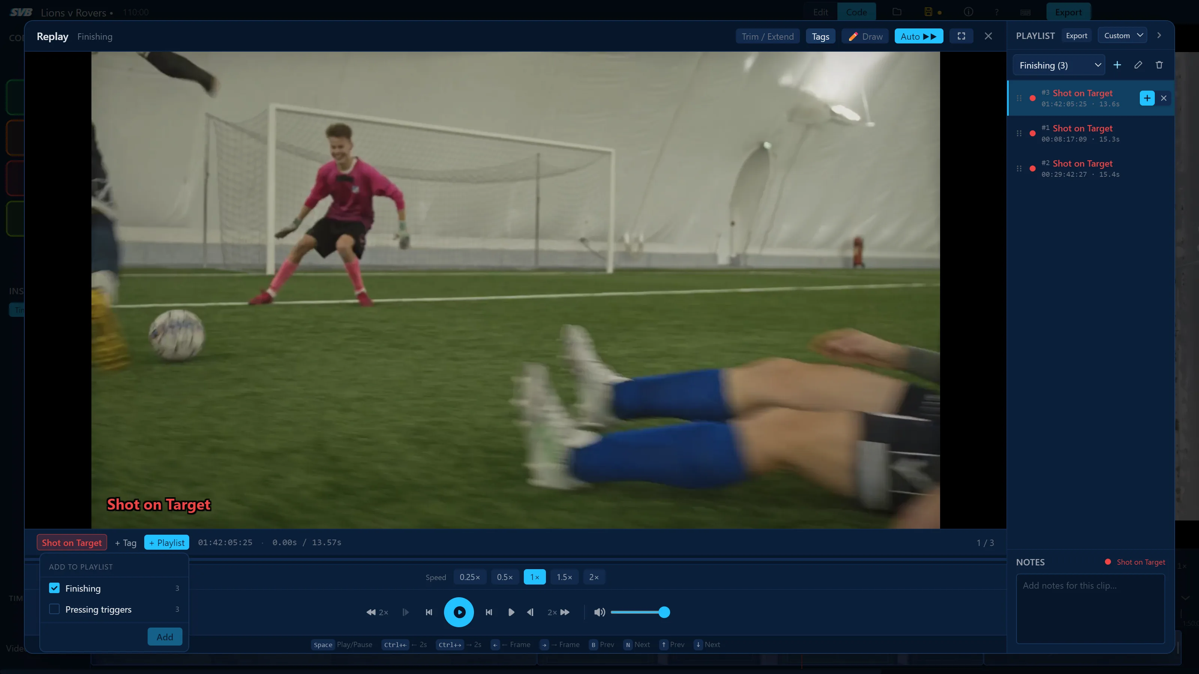Close the Replay panel
The height and width of the screenshot is (674, 1199).
tap(988, 36)
